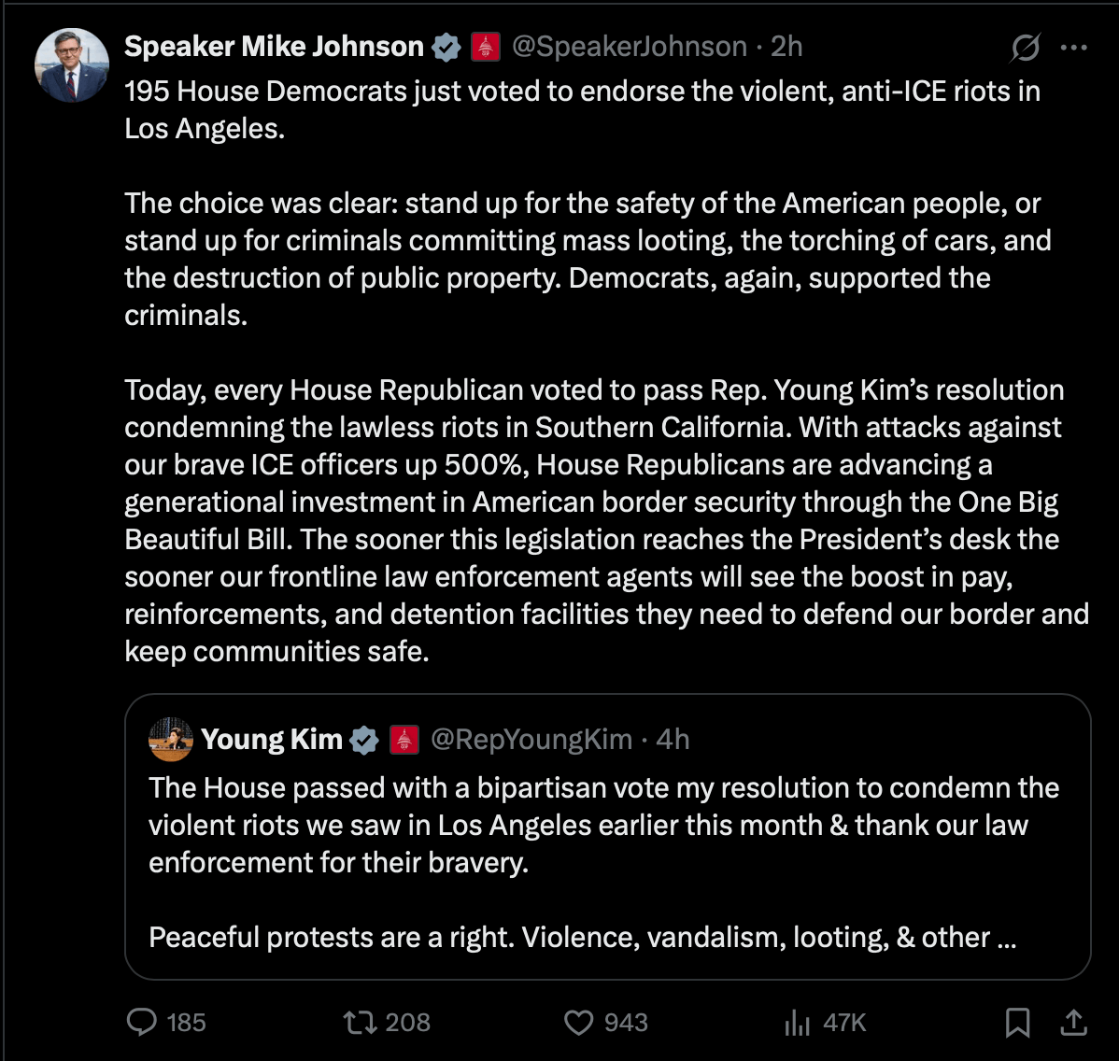Share the post via upload arrow icon
Viewport: 1119px width, 1061px height.
pos(1073,1022)
